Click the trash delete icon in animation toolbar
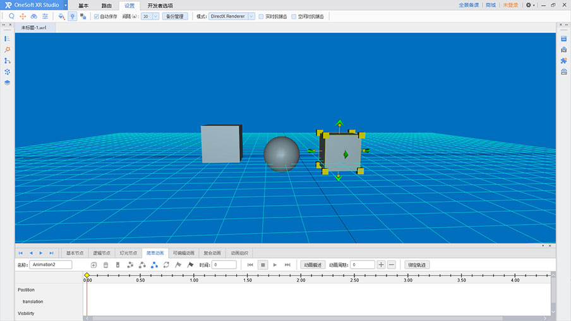 click(105, 265)
